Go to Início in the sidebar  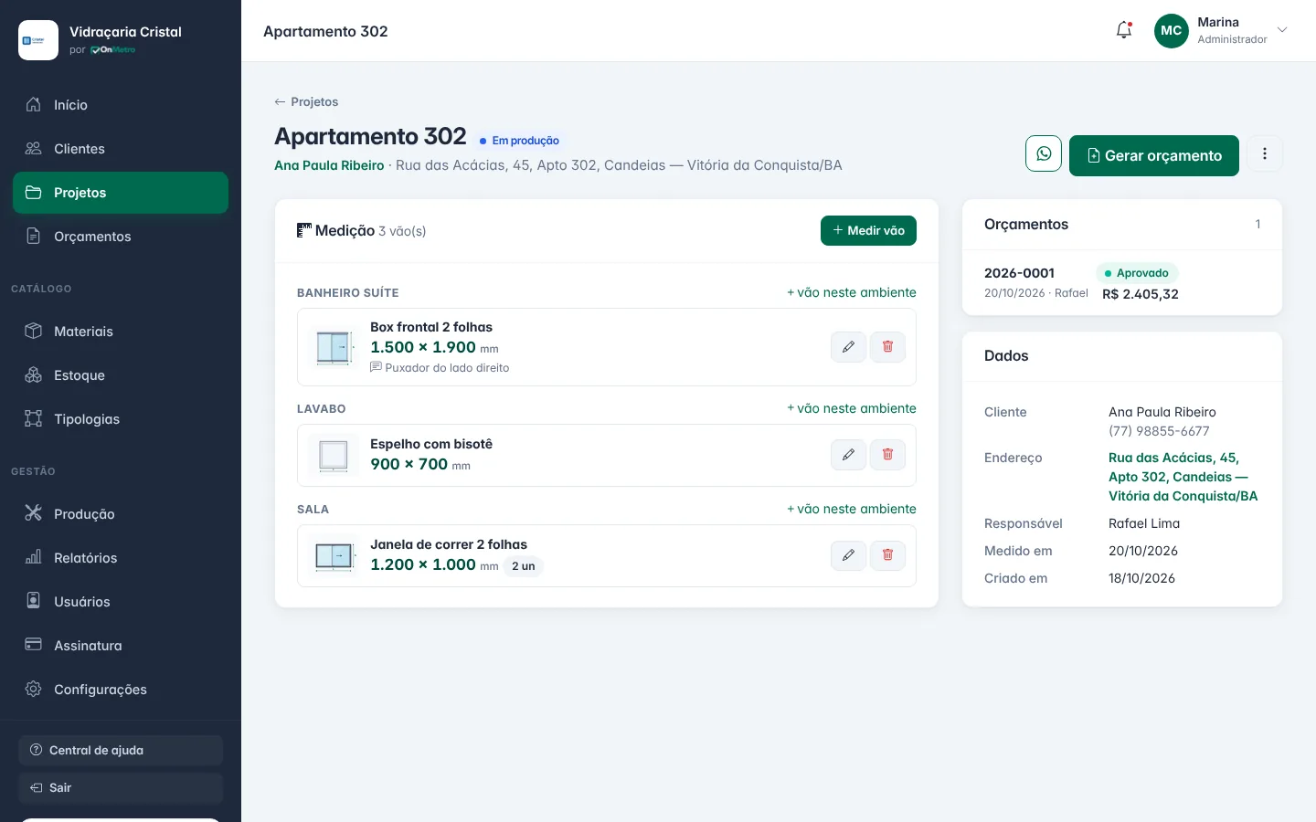121,105
